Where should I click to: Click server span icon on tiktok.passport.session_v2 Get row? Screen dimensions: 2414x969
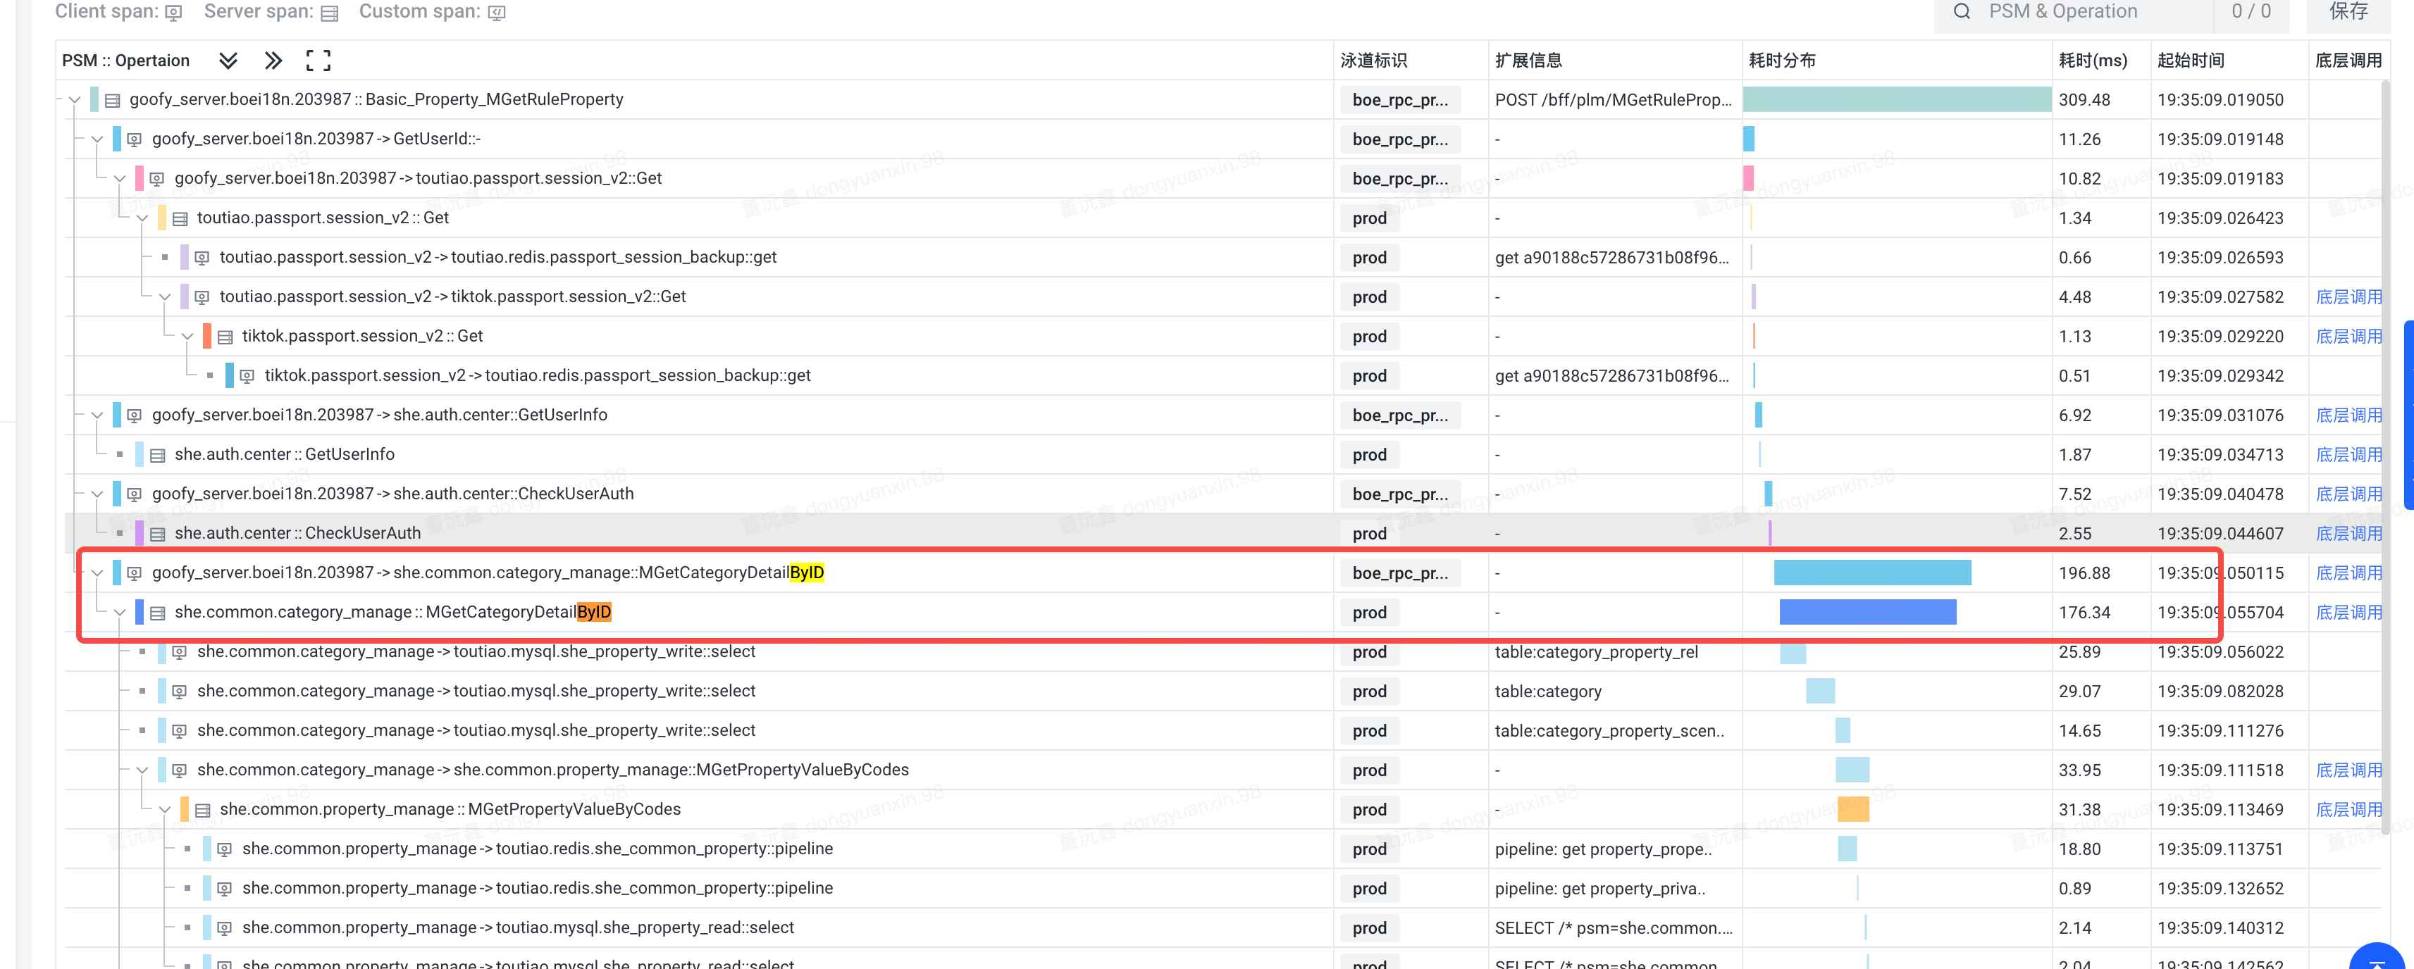pos(225,336)
